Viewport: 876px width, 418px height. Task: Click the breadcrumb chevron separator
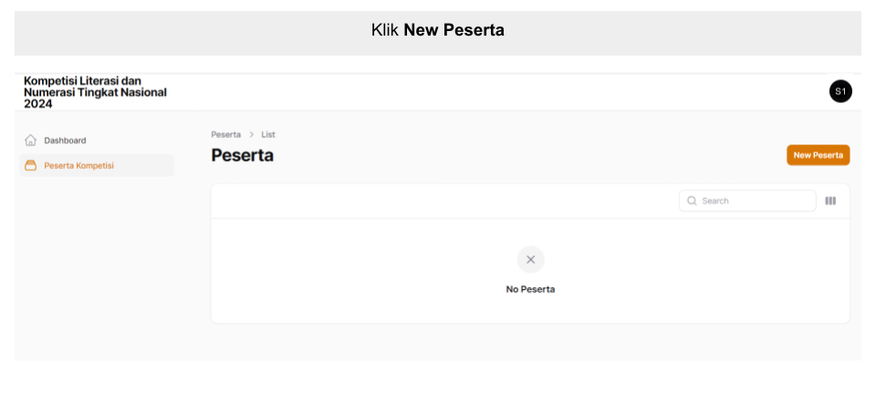(252, 135)
